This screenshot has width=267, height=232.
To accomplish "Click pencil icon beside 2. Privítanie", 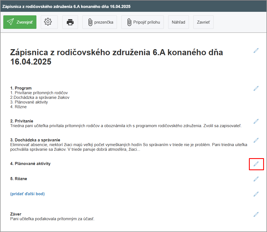I will click(x=256, y=121).
